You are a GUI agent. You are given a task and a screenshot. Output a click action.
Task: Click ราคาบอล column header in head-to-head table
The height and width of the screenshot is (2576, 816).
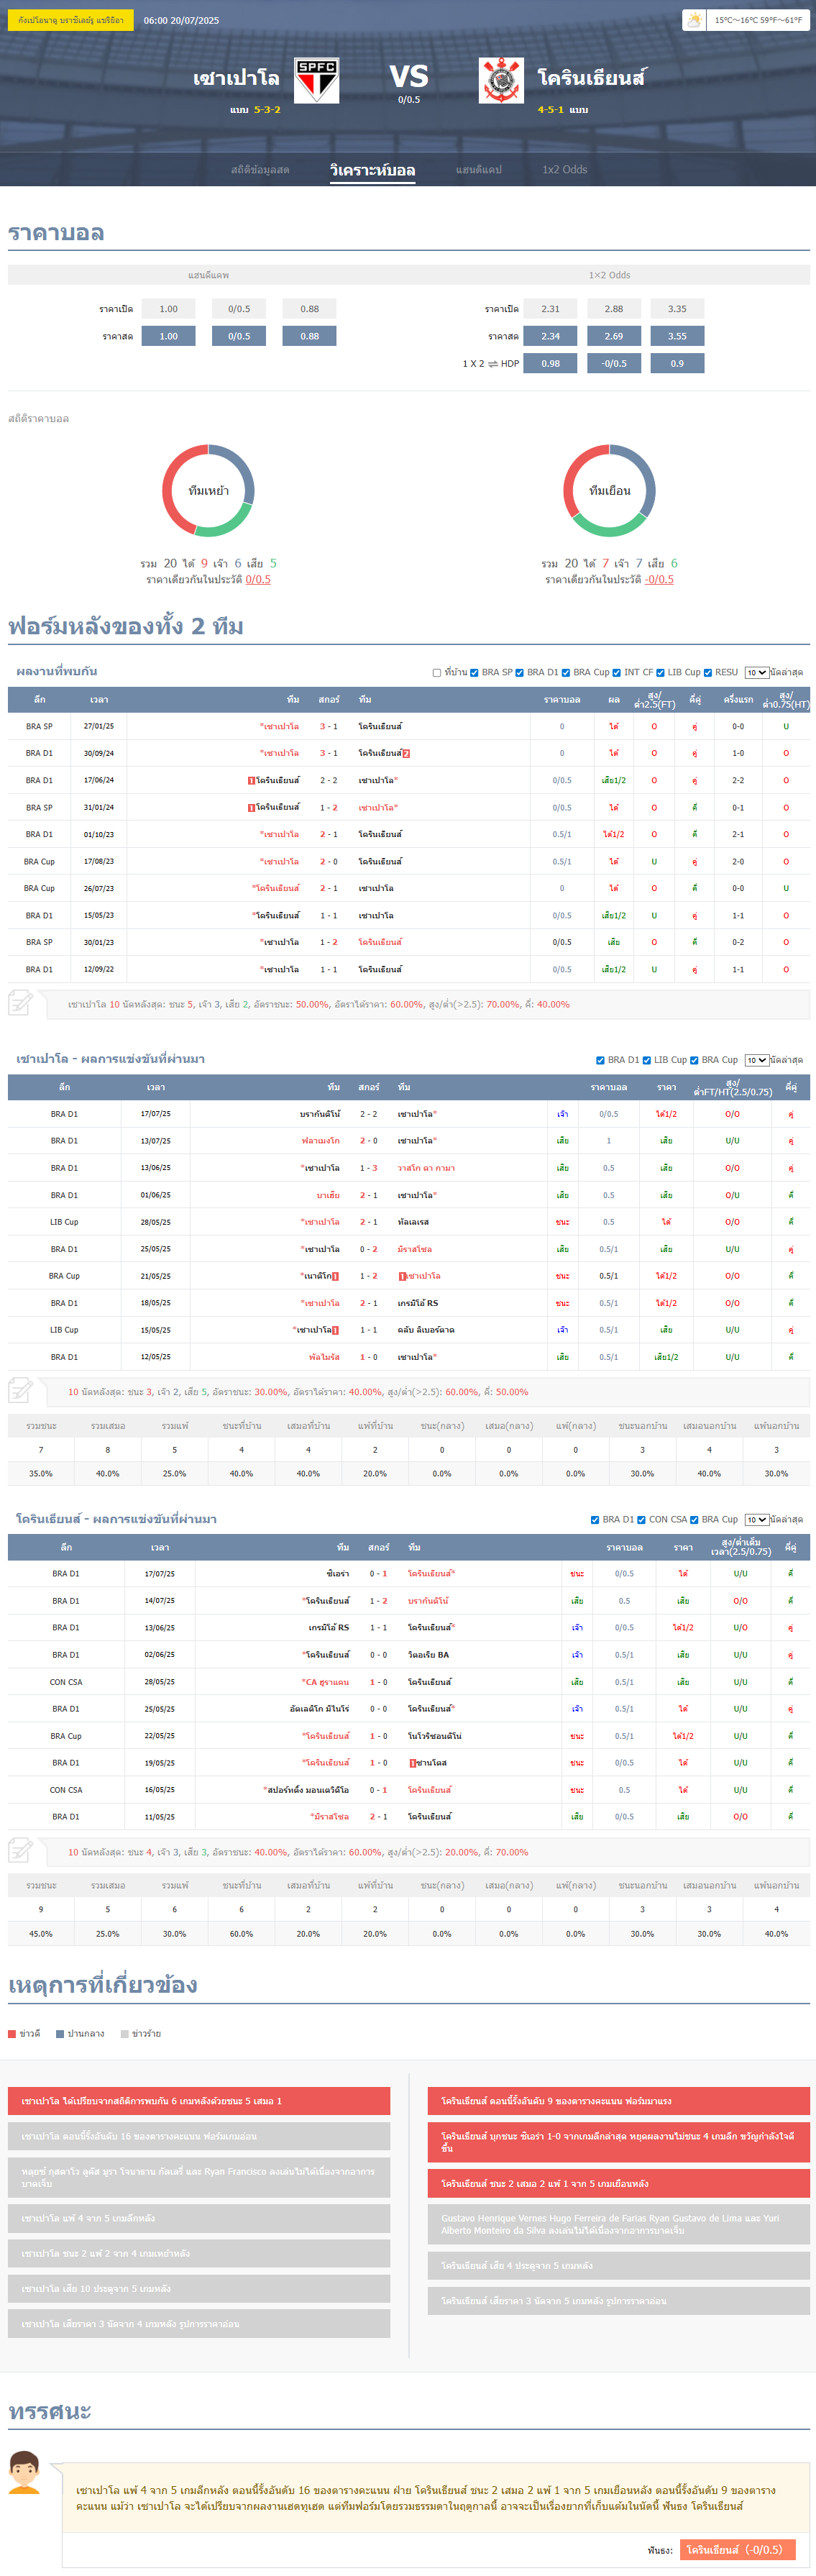tap(562, 700)
